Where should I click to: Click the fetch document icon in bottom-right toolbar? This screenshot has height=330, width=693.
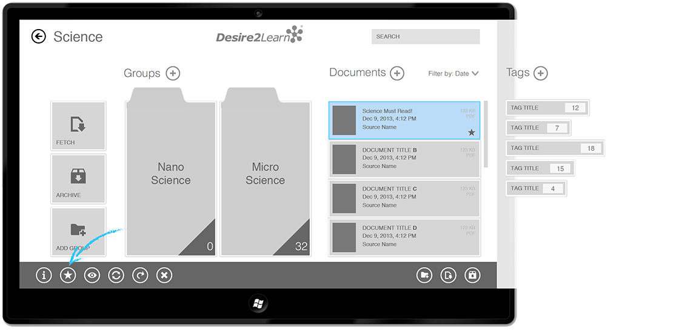coord(448,276)
